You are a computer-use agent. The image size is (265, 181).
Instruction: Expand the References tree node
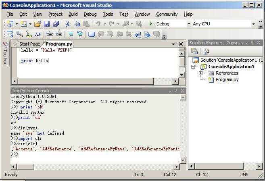pos(200,73)
